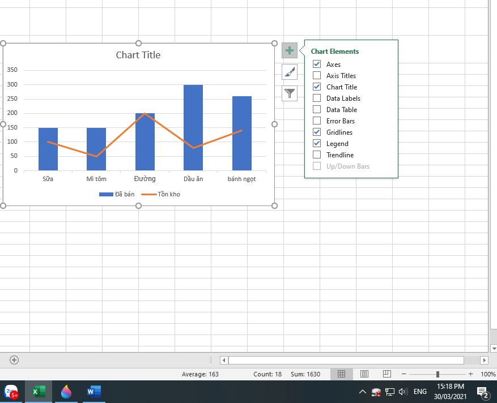Click the Chart Elements panel heading

tap(335, 52)
